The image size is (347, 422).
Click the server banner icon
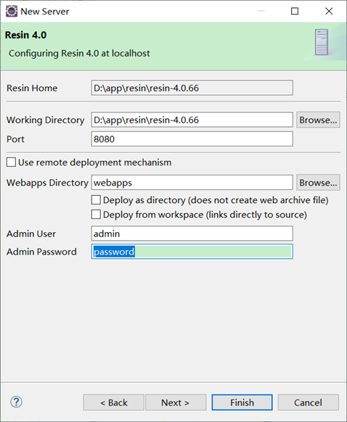click(322, 42)
